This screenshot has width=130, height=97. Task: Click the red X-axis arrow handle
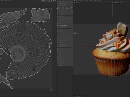pyautogui.click(x=102, y=47)
